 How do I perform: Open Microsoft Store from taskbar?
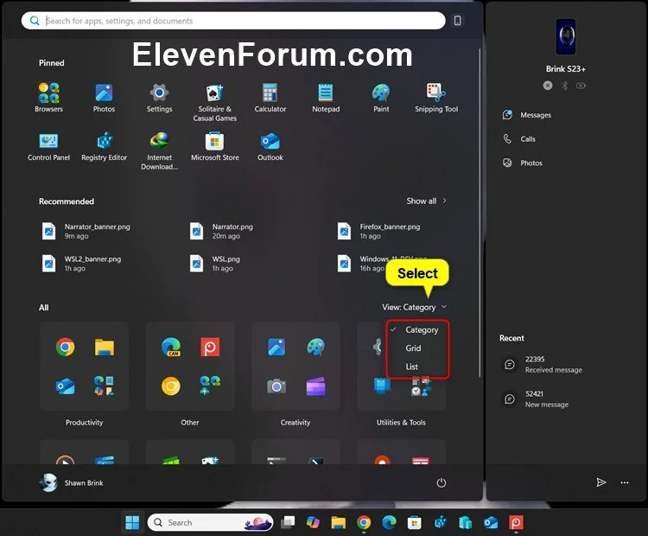coord(414,523)
